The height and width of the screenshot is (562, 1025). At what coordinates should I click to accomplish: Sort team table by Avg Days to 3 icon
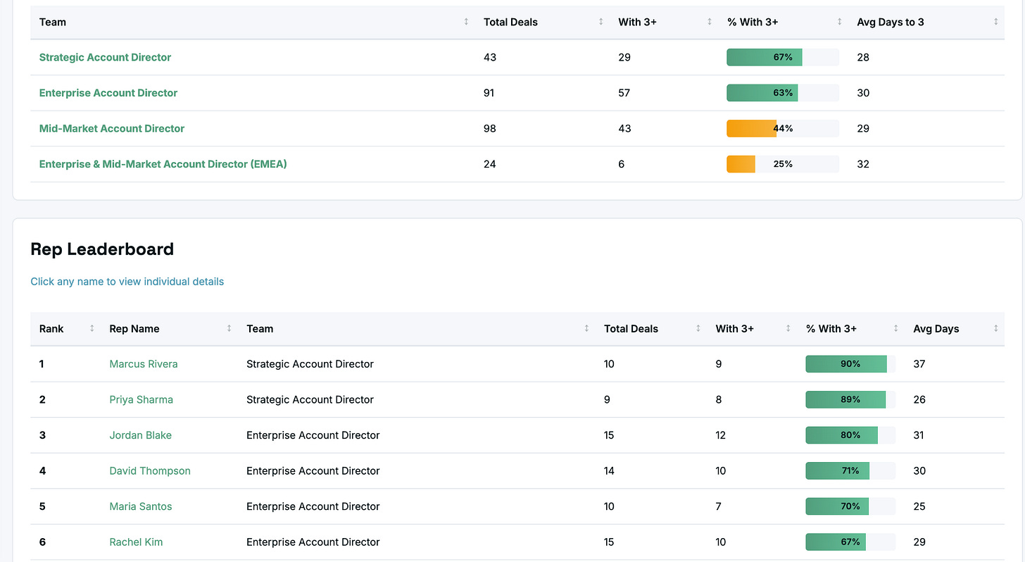[x=996, y=22]
